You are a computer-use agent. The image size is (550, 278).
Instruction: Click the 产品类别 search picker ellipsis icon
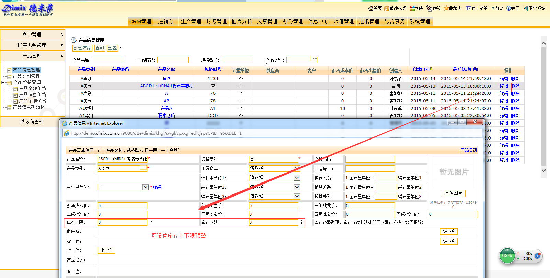314,59
